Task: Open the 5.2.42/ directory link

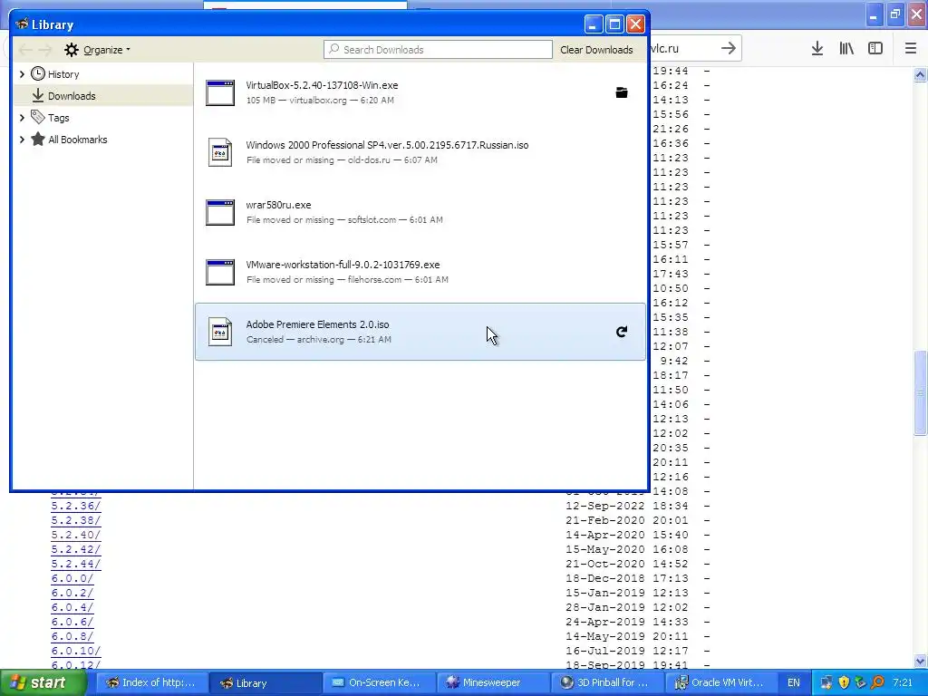Action: pyautogui.click(x=76, y=549)
